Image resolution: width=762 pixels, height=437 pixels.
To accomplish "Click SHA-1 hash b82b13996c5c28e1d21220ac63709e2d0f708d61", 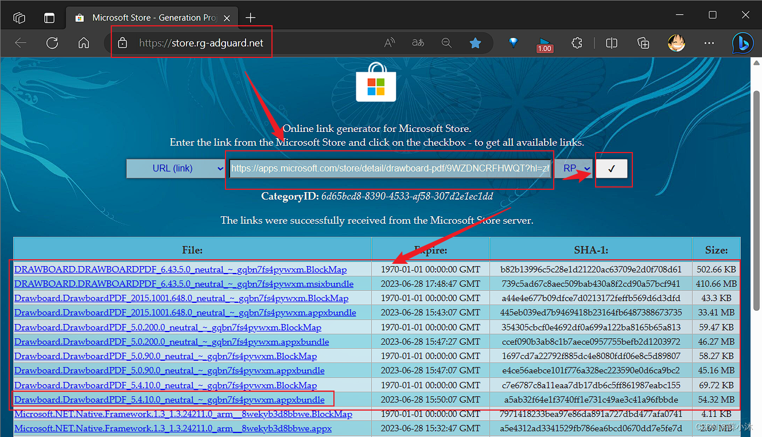I will (x=590, y=269).
